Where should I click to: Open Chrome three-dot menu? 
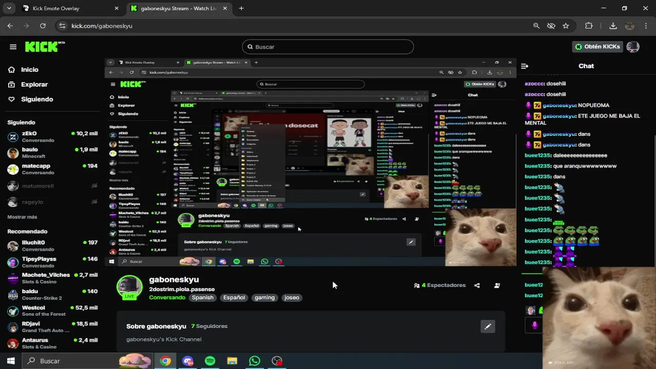(646, 26)
